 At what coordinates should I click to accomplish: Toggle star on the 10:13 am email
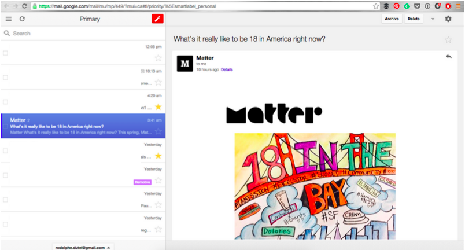pyautogui.click(x=158, y=82)
